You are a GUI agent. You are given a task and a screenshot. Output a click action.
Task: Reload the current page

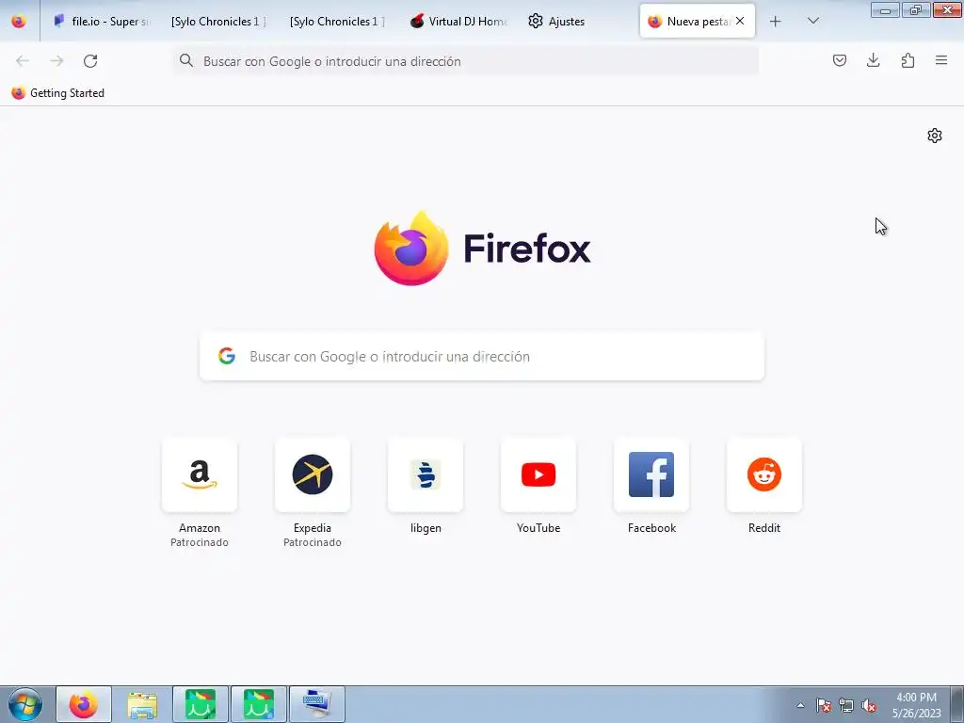click(x=90, y=61)
